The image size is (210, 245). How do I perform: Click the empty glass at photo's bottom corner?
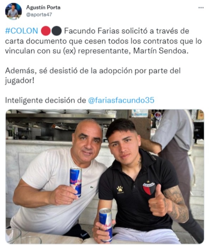[x=13, y=235]
